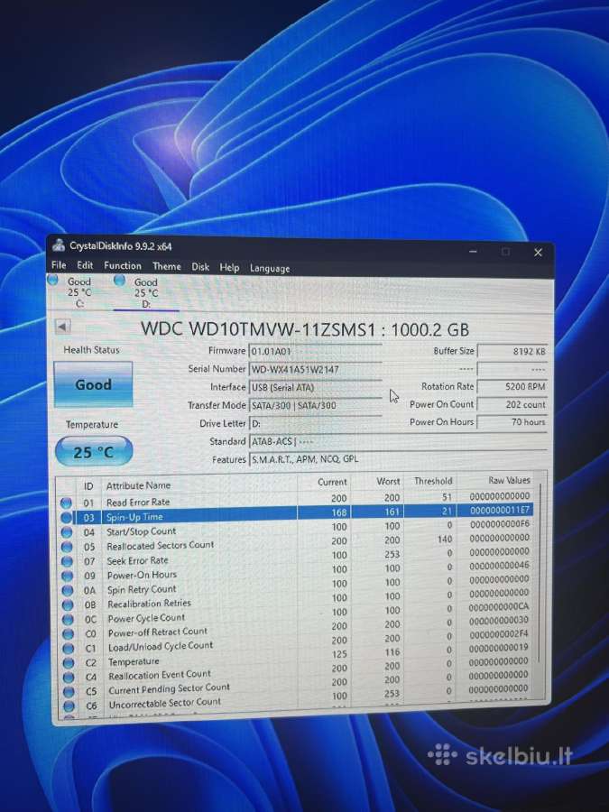Click the Serial Number field
This screenshot has width=609, height=812.
point(315,370)
